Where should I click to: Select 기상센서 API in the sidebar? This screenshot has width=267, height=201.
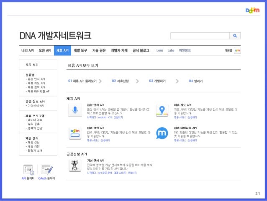click(36, 106)
